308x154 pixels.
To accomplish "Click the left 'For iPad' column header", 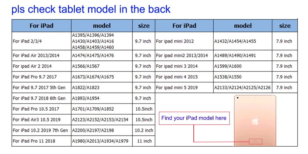I will (x=42, y=26).
